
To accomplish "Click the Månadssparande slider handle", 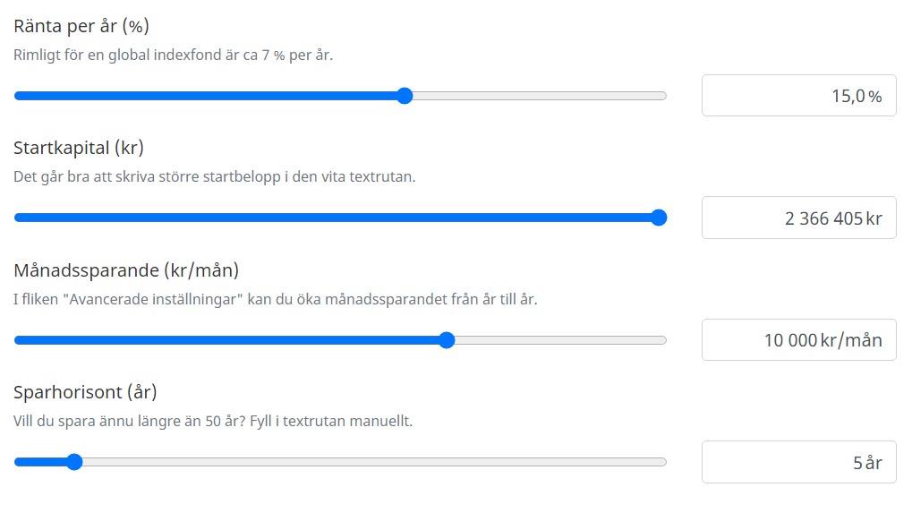I will click(447, 340).
